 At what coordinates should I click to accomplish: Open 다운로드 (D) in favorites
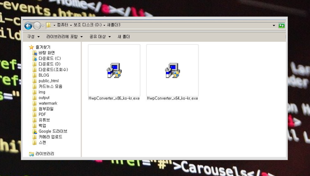click(50, 64)
